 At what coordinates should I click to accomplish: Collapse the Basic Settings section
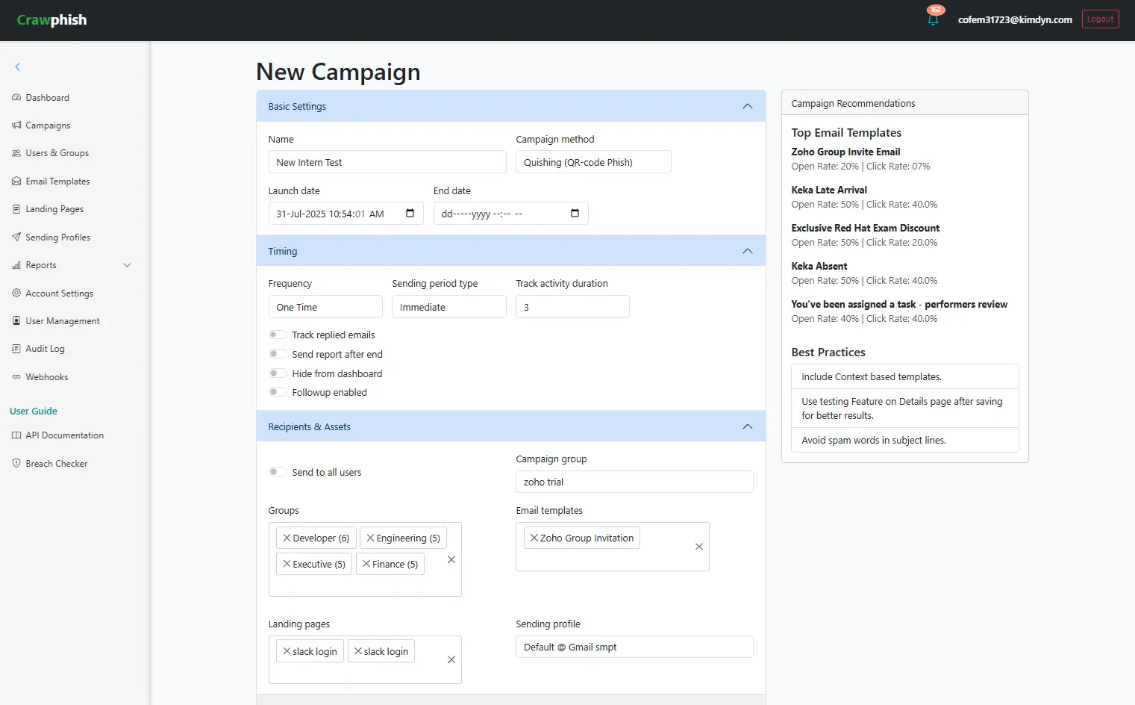(x=747, y=105)
